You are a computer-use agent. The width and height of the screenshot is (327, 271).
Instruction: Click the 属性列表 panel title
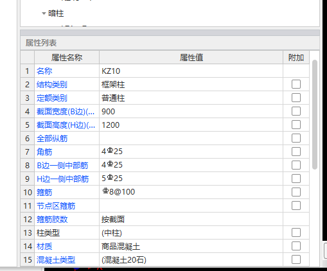(x=41, y=43)
